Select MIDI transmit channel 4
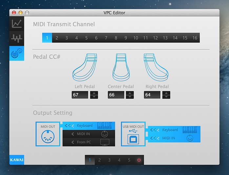The height and width of the screenshot is (175, 229). pos(76,38)
